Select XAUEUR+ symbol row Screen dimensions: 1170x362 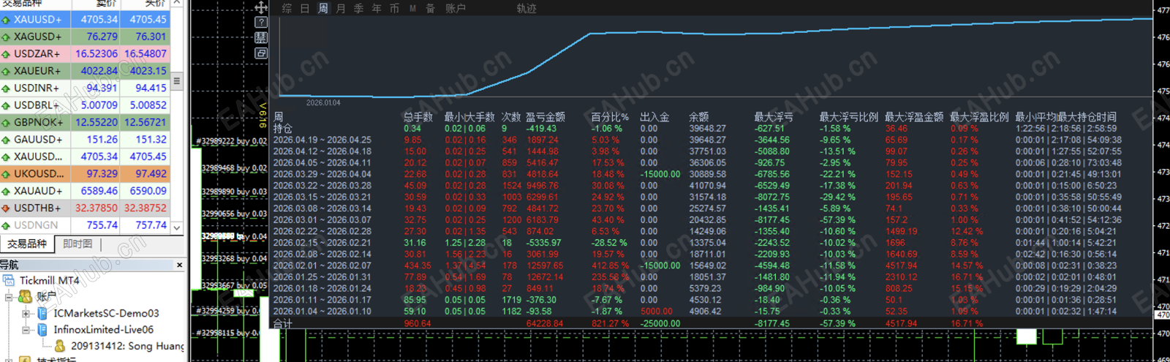[x=86, y=71]
